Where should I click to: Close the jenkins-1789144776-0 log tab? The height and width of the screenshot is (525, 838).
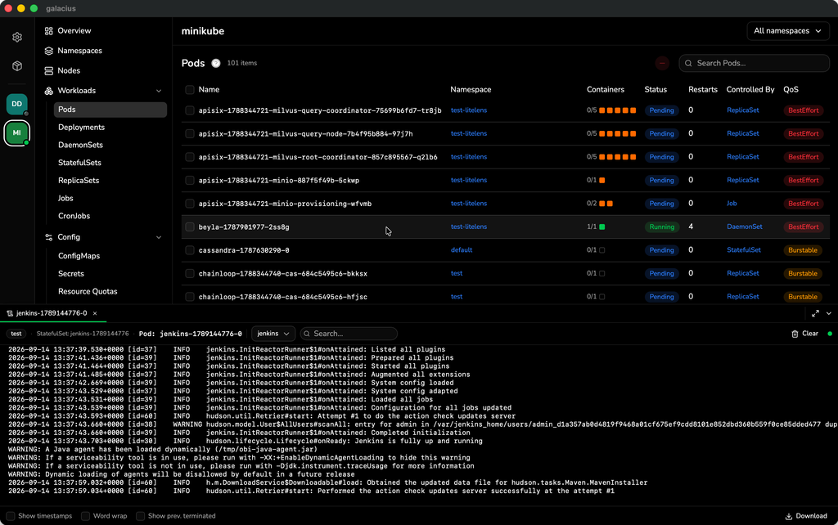pyautogui.click(x=95, y=313)
